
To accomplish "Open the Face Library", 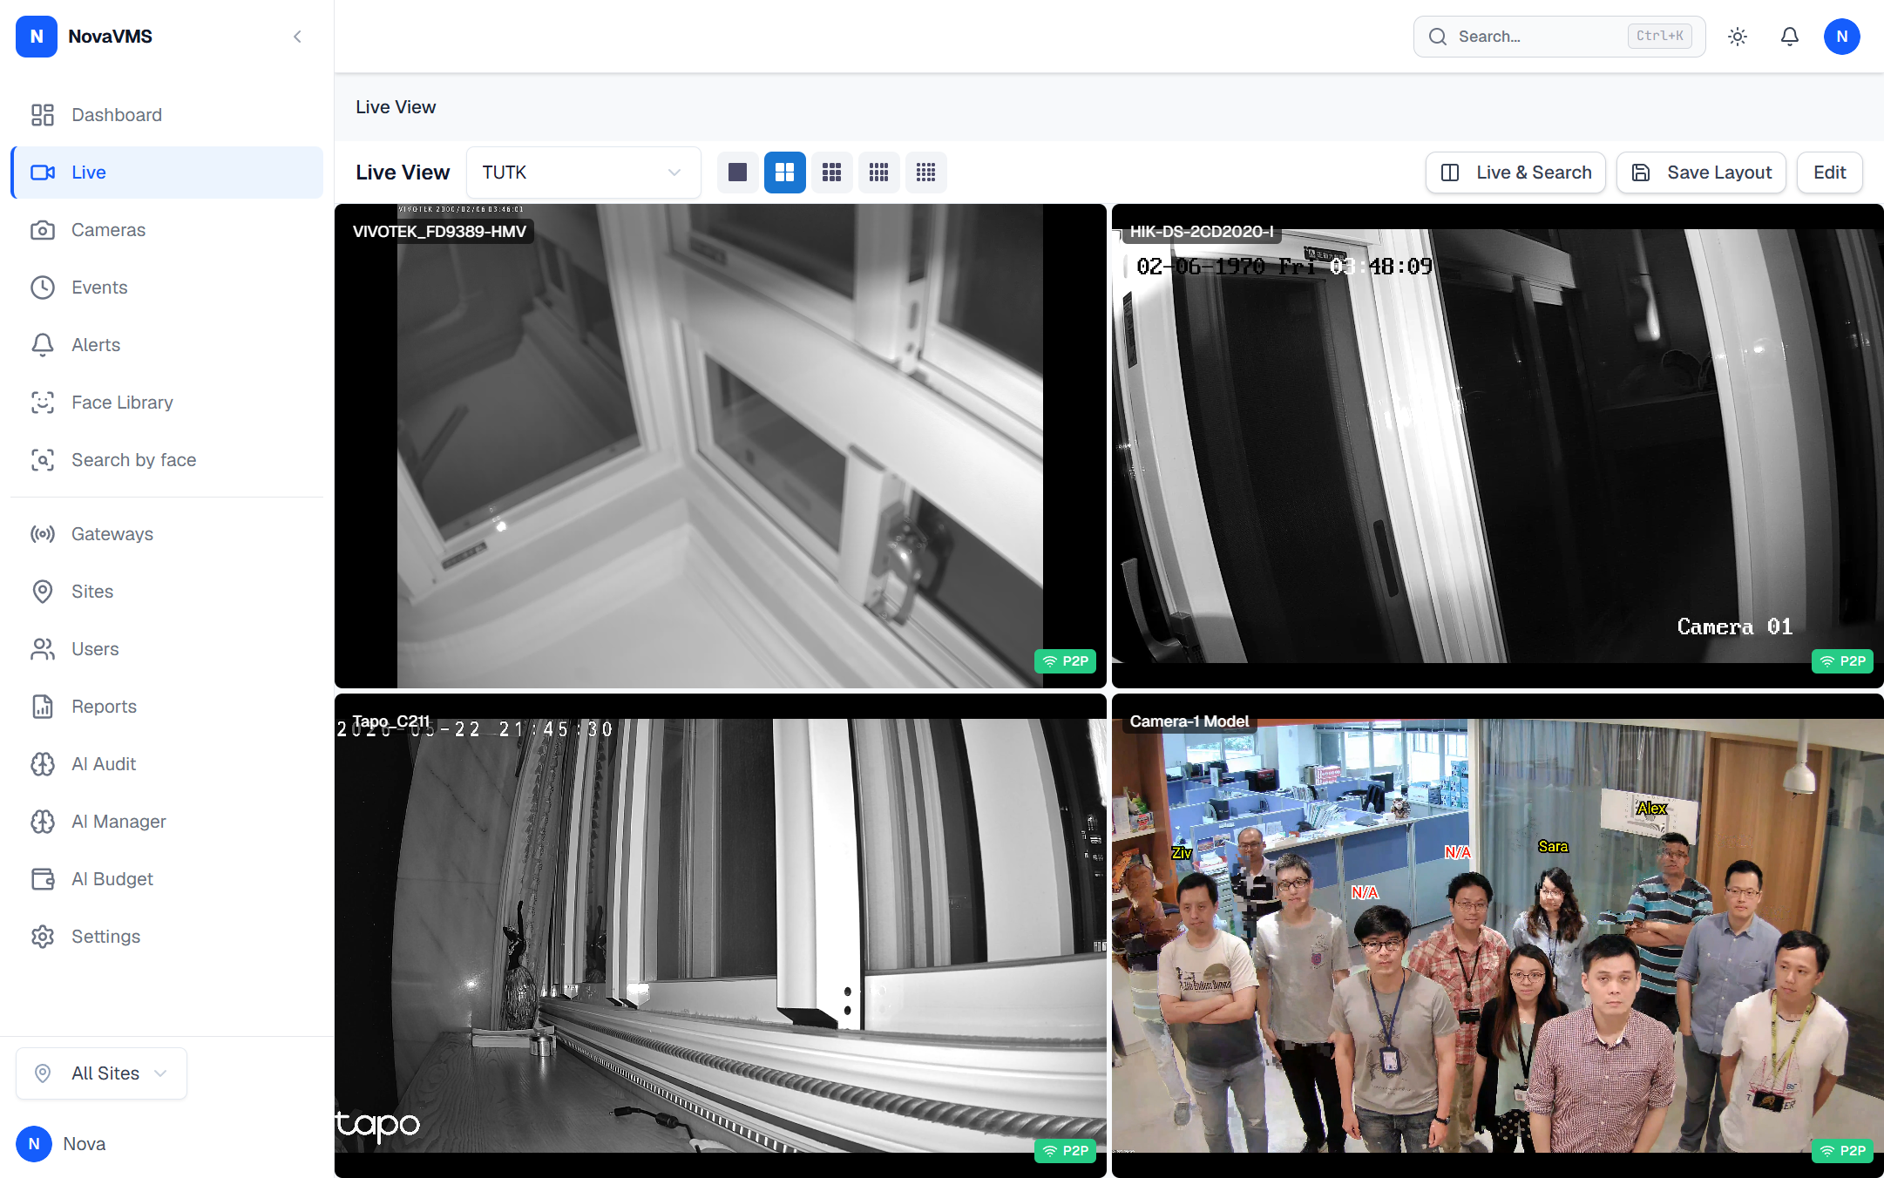I will pyautogui.click(x=167, y=403).
